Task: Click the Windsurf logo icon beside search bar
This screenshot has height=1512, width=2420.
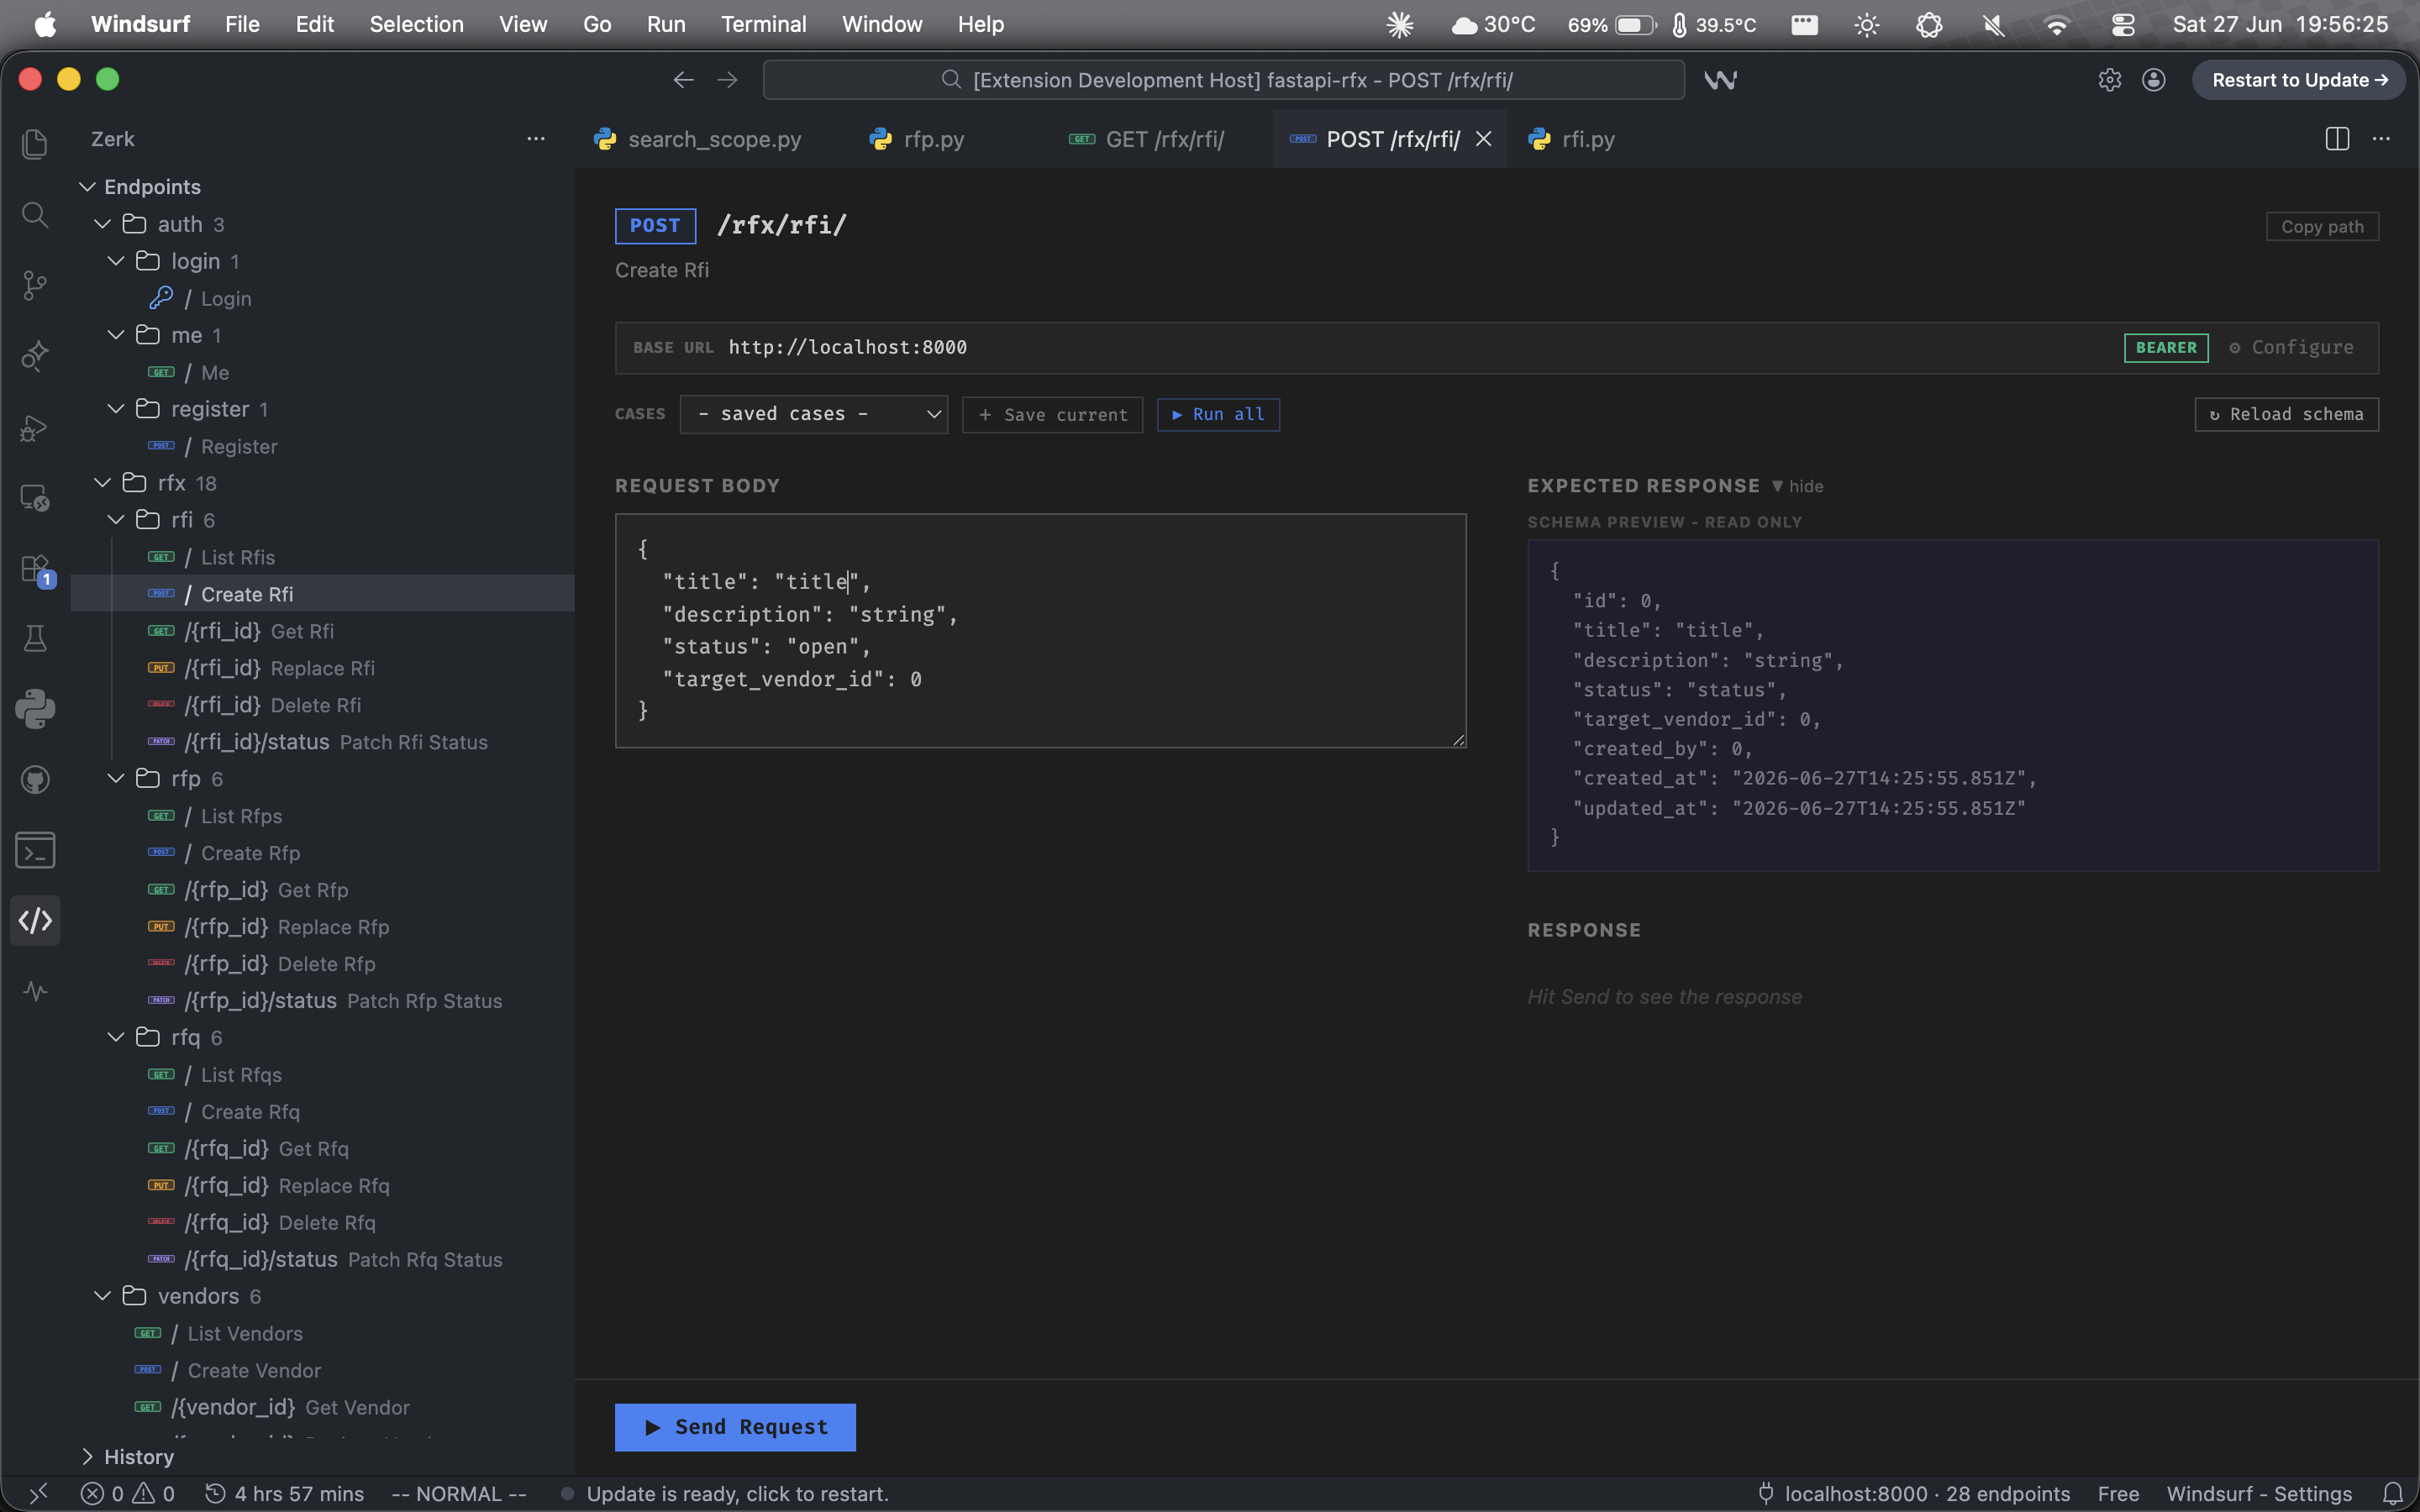Action: click(x=1720, y=80)
